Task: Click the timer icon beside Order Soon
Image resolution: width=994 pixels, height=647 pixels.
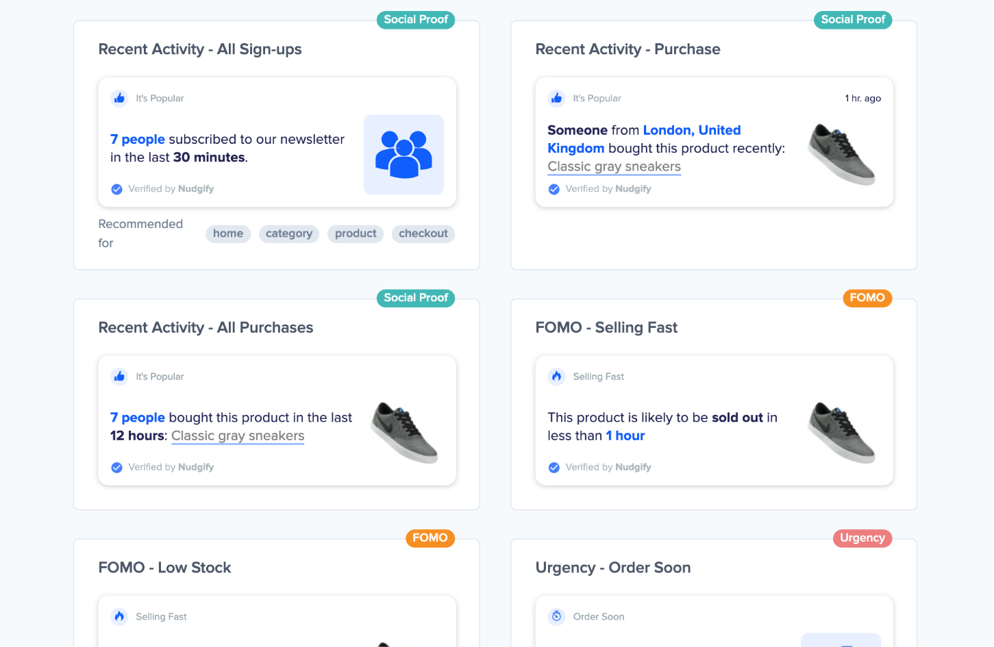Action: pyautogui.click(x=557, y=617)
